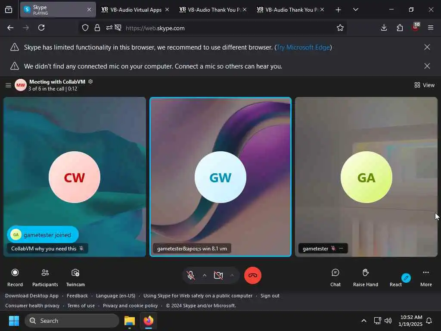Open Firefox View icon in tab bar
Image resolution: width=441 pixels, height=331 pixels.
tap(9, 9)
